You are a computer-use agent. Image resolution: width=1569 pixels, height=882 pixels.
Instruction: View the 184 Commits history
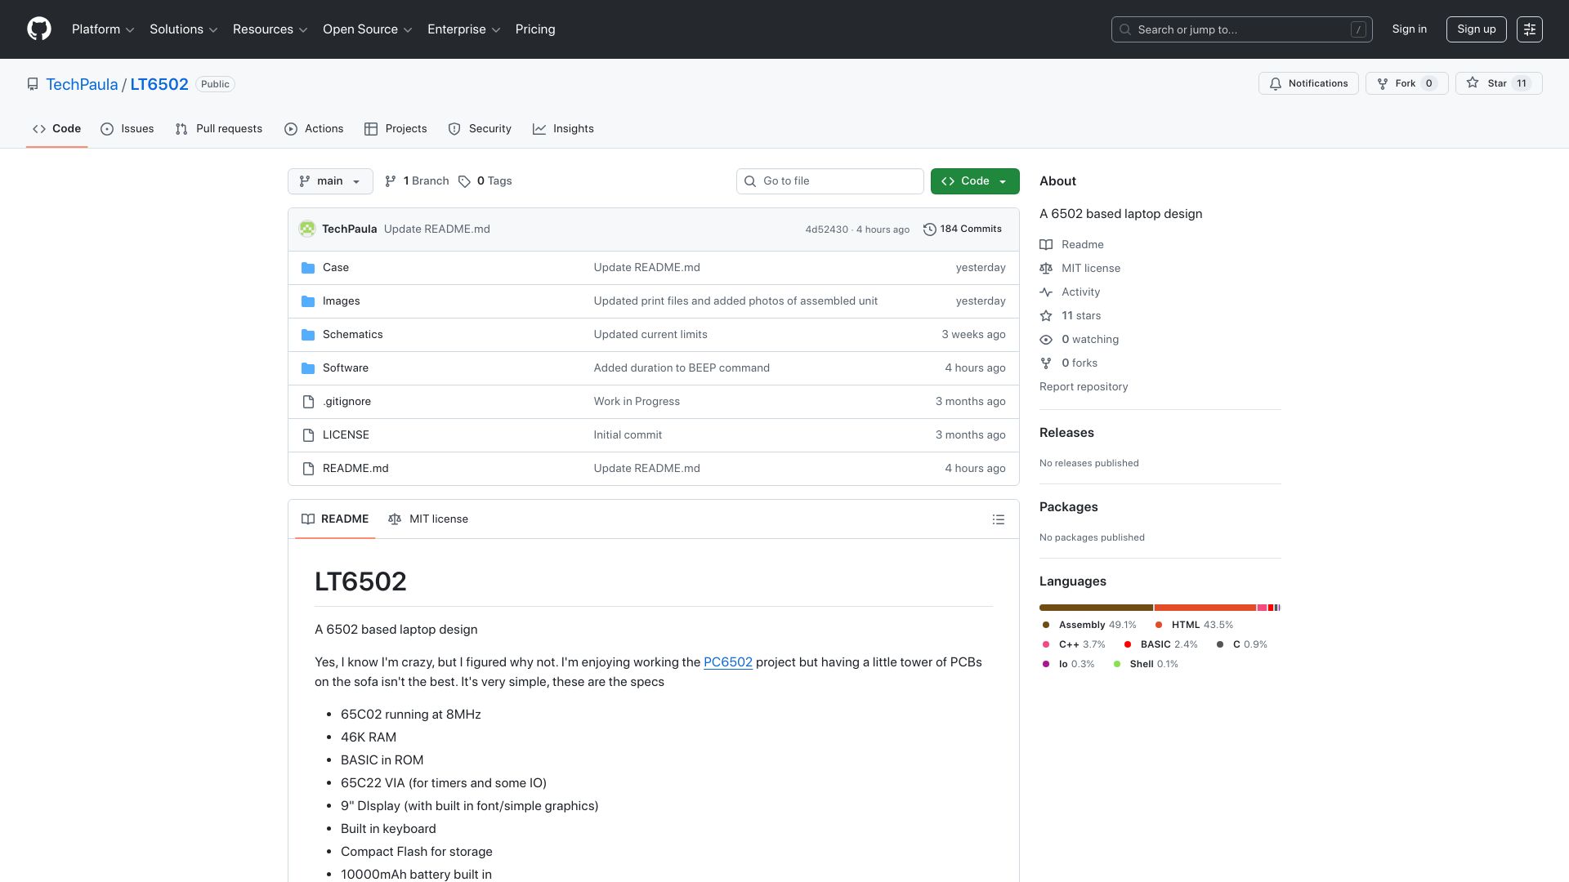tap(962, 229)
